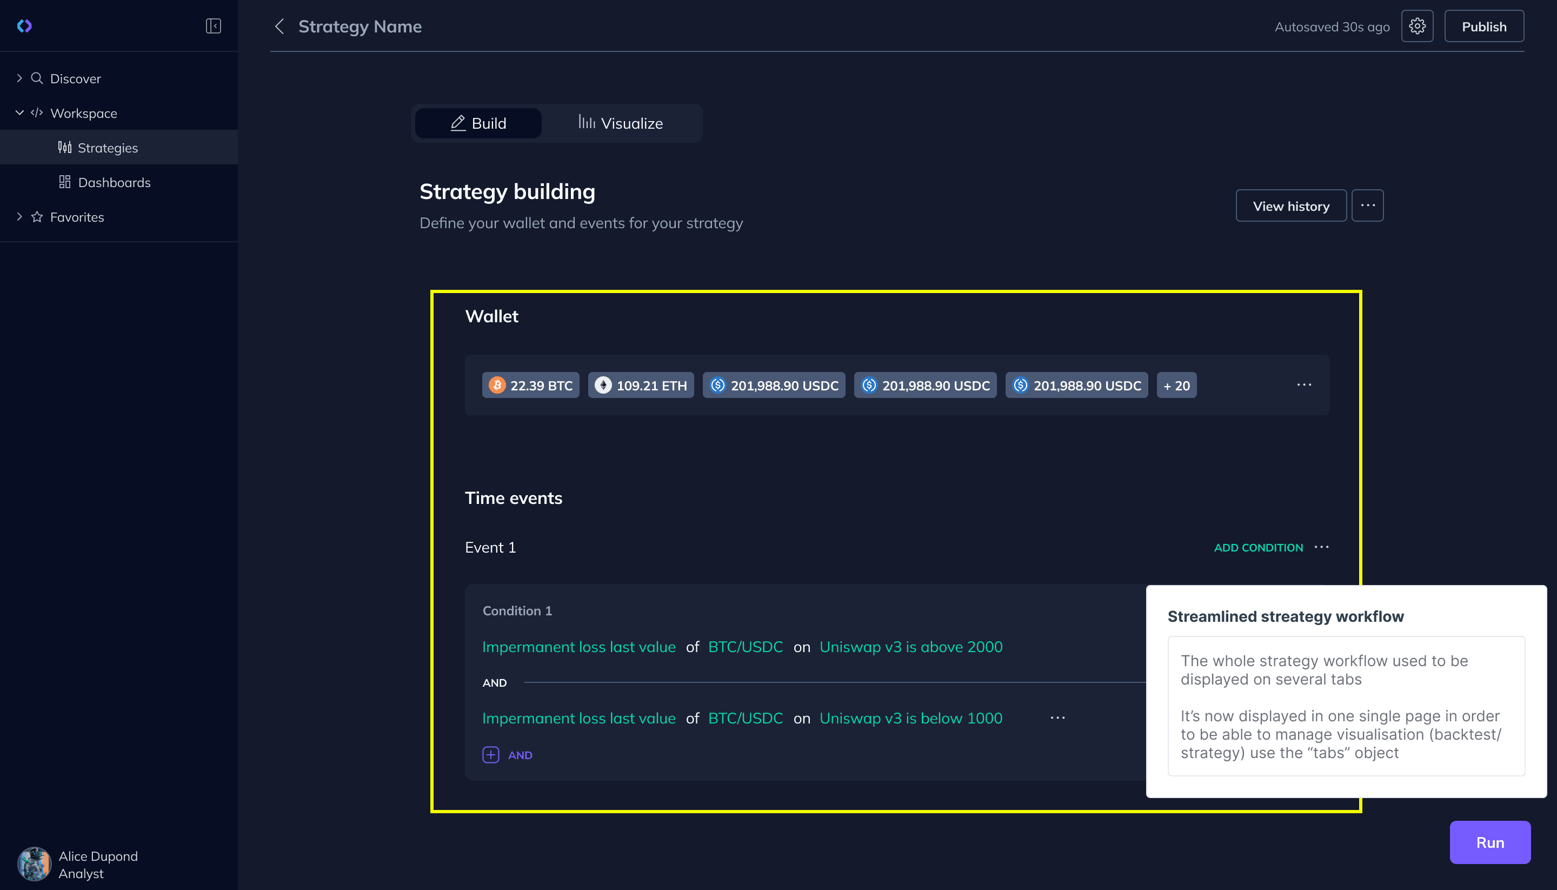This screenshot has height=890, width=1557.
Task: Expand the Discover section
Action: pyautogui.click(x=19, y=78)
